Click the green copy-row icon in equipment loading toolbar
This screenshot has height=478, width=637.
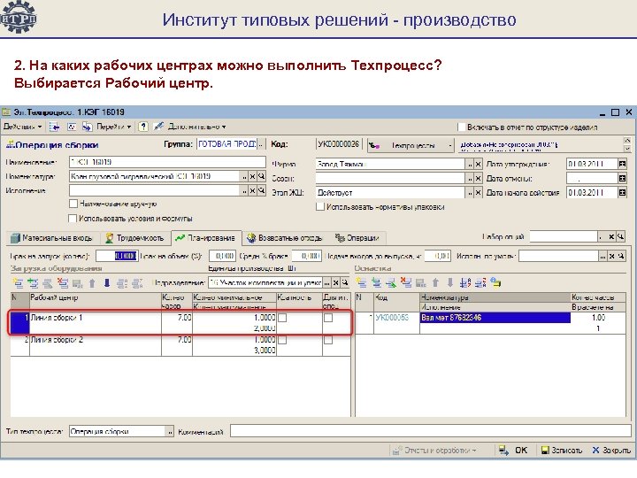(x=33, y=283)
